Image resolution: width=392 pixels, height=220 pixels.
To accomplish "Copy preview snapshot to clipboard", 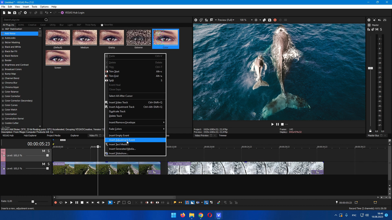I will 264,20.
